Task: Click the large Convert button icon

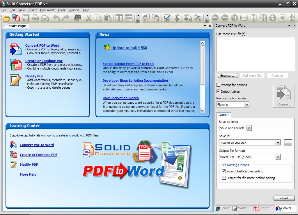Action: [284, 96]
